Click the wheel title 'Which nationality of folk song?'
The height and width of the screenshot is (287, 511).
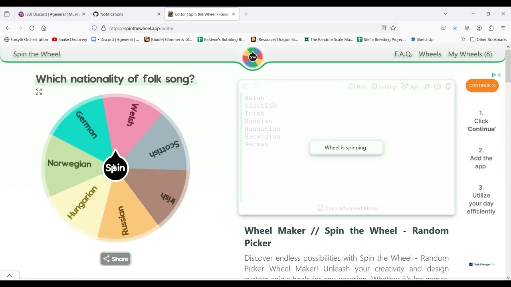(115, 79)
